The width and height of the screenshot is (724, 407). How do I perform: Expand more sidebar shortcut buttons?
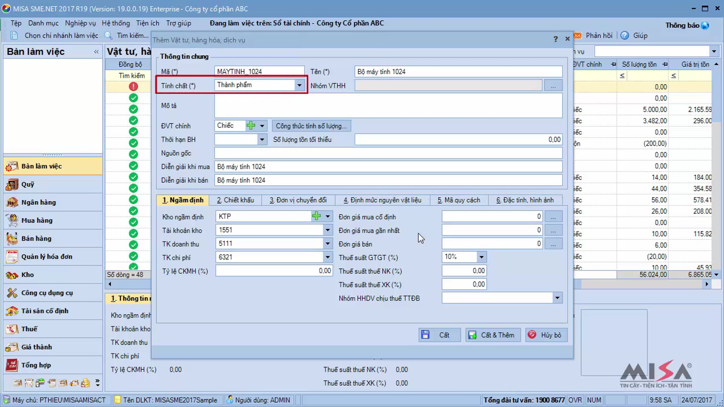pyautogui.click(x=97, y=383)
